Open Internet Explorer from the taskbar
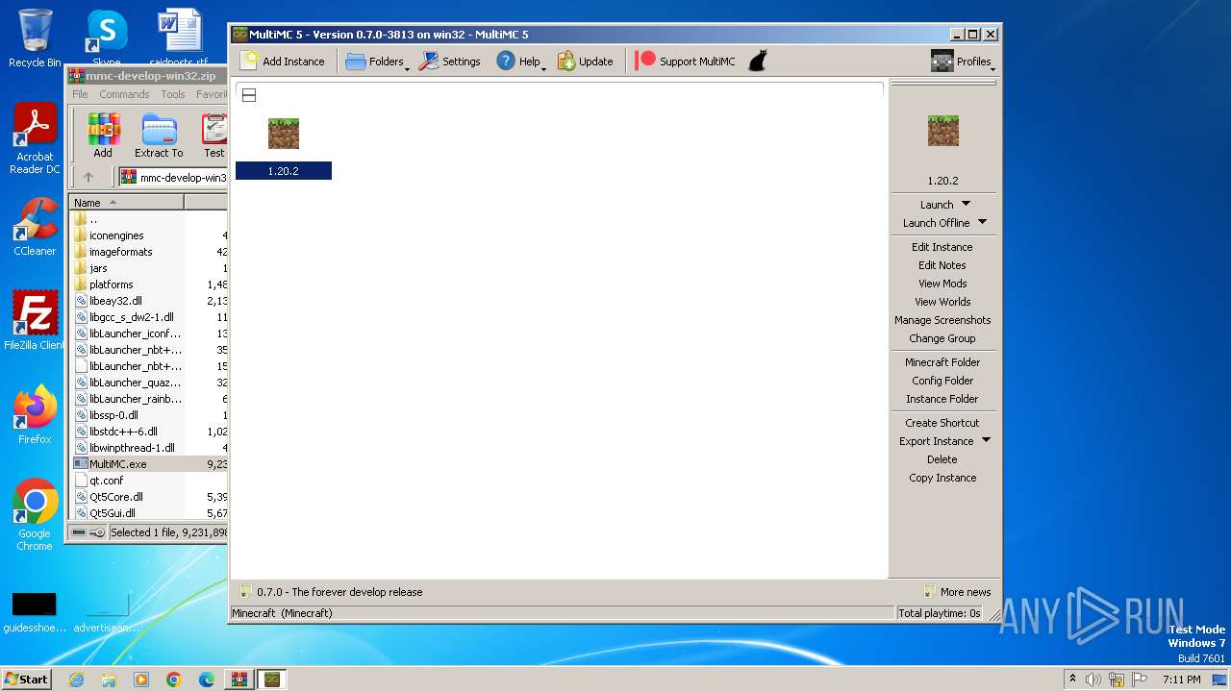1231x692 pixels. pos(76,680)
